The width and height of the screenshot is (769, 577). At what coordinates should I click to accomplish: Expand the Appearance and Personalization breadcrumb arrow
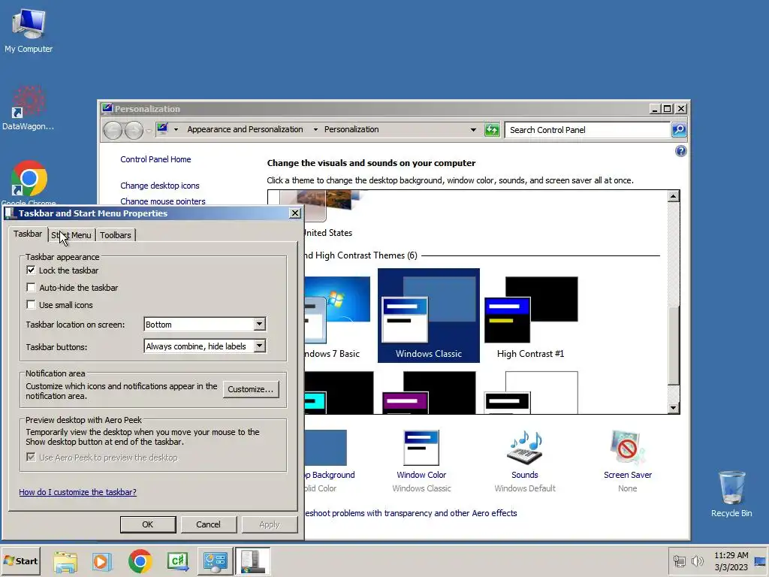click(x=315, y=129)
